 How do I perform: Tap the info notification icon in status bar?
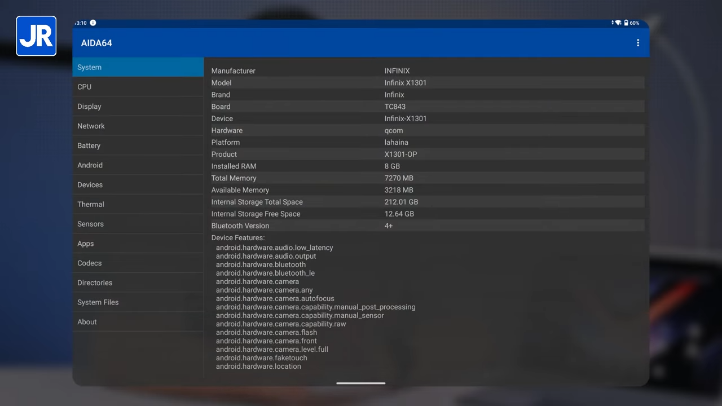coord(93,23)
